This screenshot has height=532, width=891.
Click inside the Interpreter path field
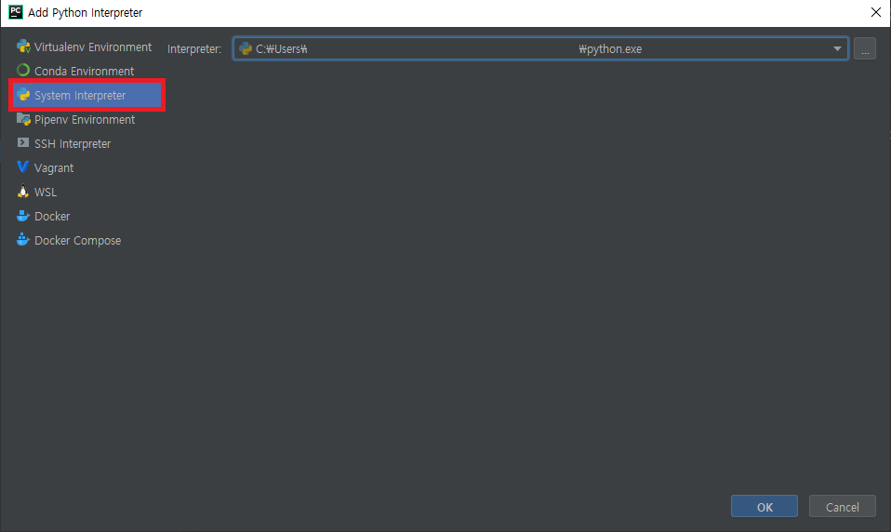(x=539, y=49)
